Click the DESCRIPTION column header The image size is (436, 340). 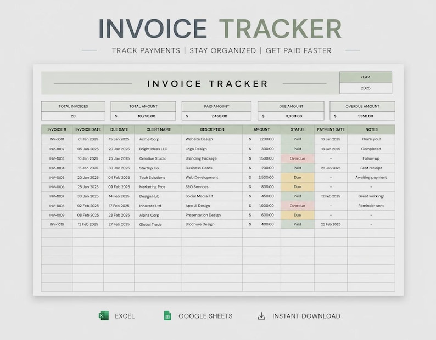click(x=212, y=129)
